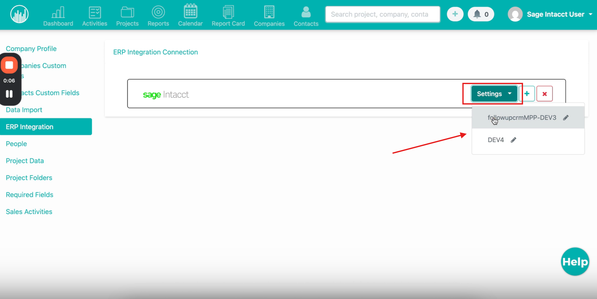
Task: Open the Calendar icon in navbar
Action: pyautogui.click(x=190, y=12)
